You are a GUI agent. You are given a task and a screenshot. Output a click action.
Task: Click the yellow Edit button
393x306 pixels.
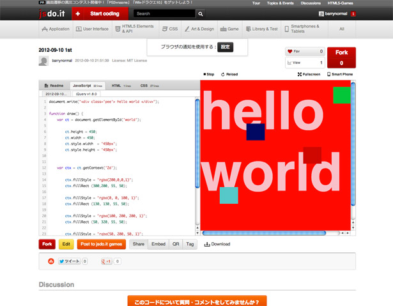click(66, 244)
